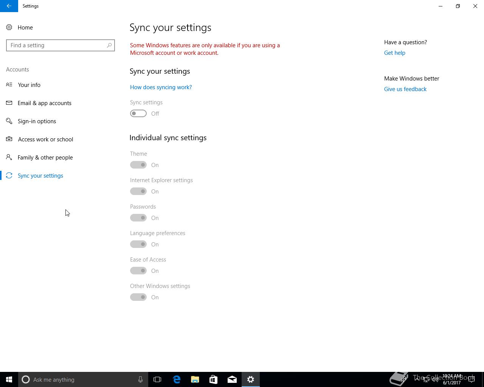Click the Cortana microphone icon
This screenshot has height=387, width=484.
tap(140, 379)
